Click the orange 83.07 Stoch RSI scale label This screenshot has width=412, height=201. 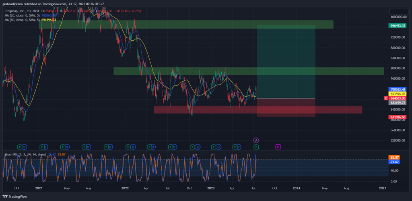(394, 157)
